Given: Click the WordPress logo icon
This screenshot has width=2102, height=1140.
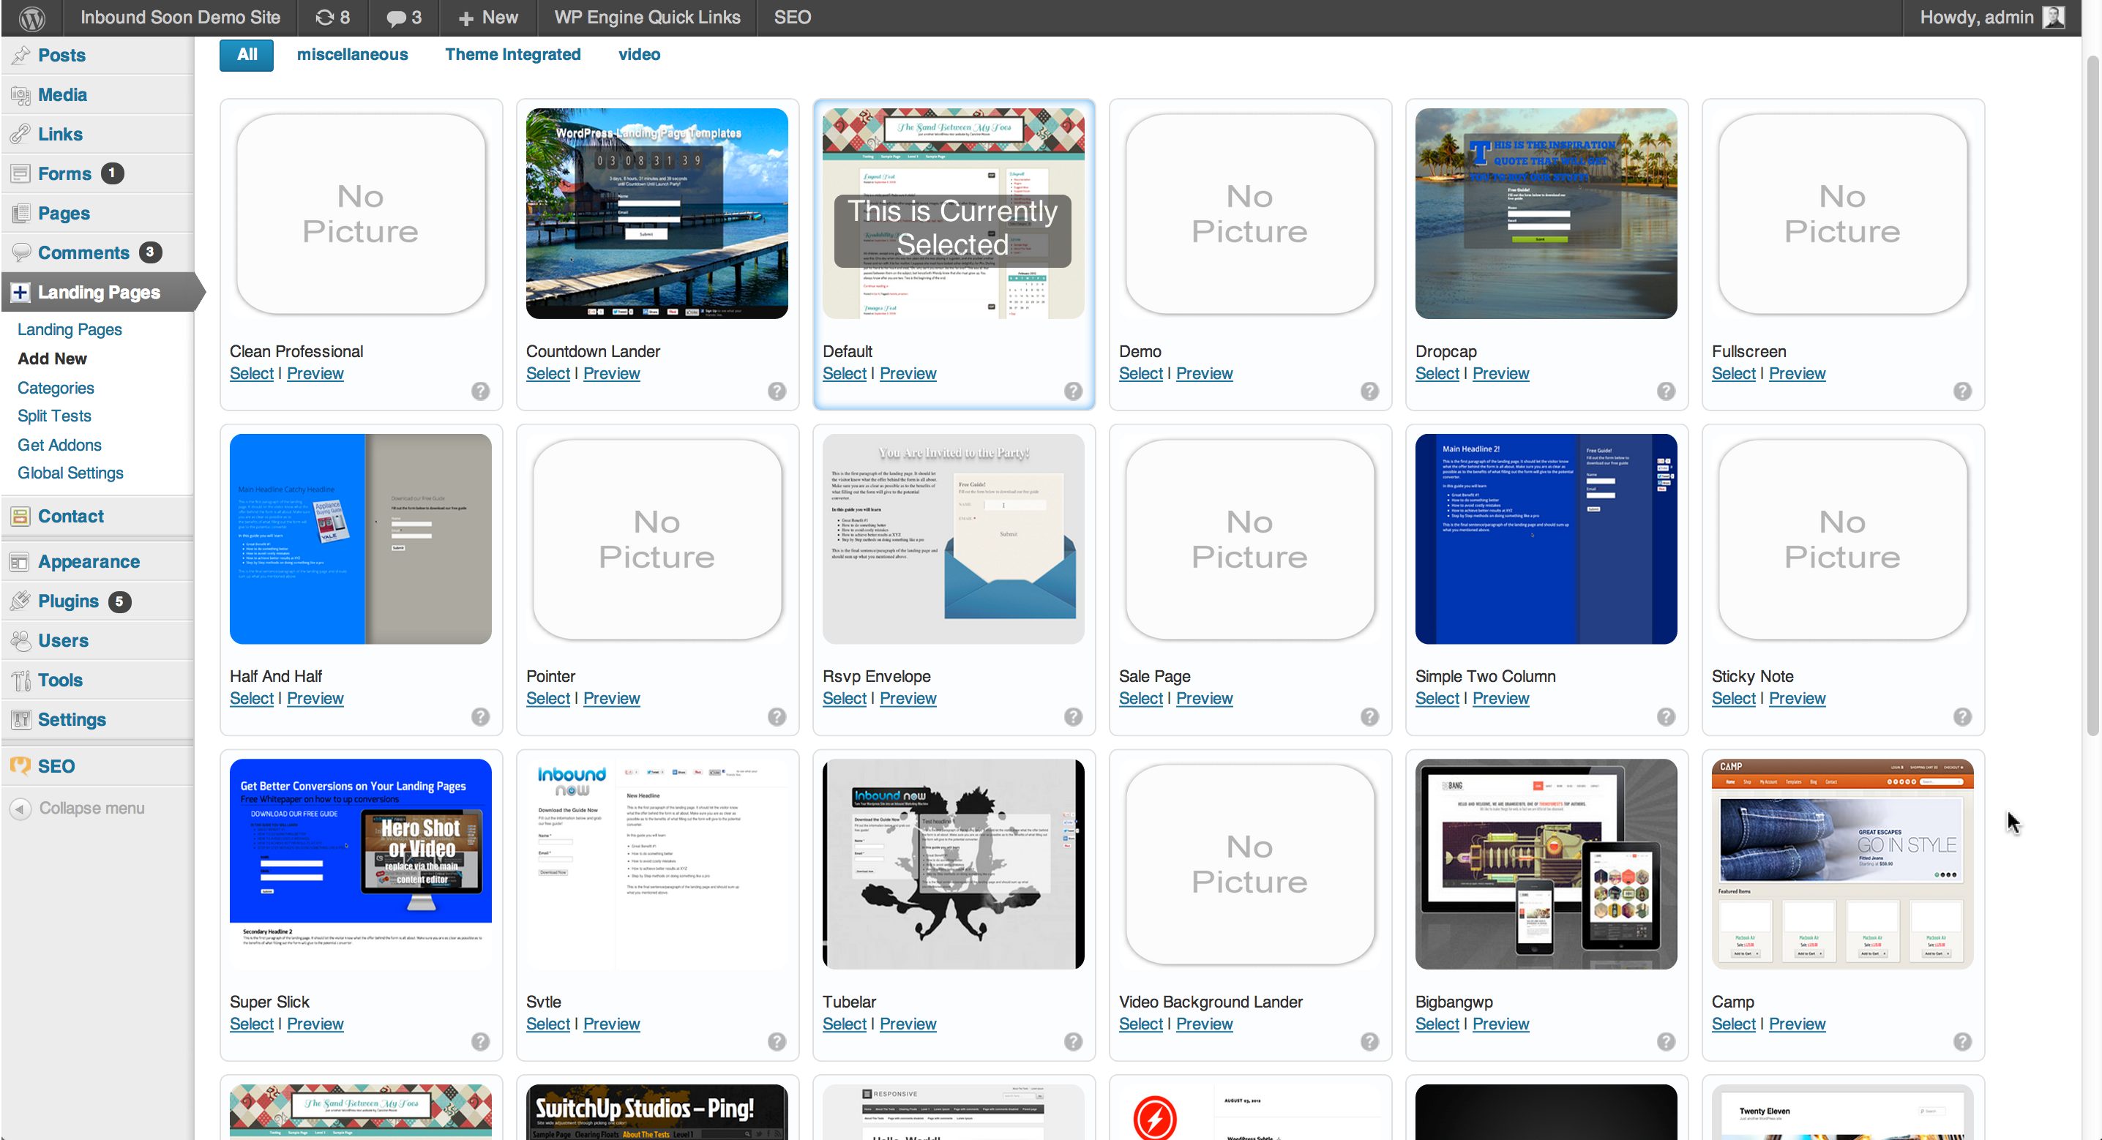Looking at the screenshot, I should [31, 17].
